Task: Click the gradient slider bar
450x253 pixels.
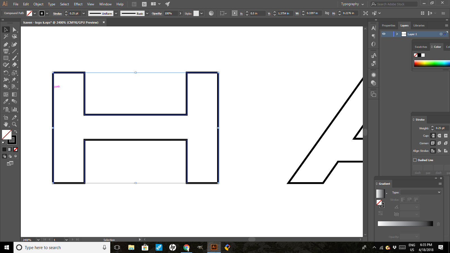Action: click(405, 224)
